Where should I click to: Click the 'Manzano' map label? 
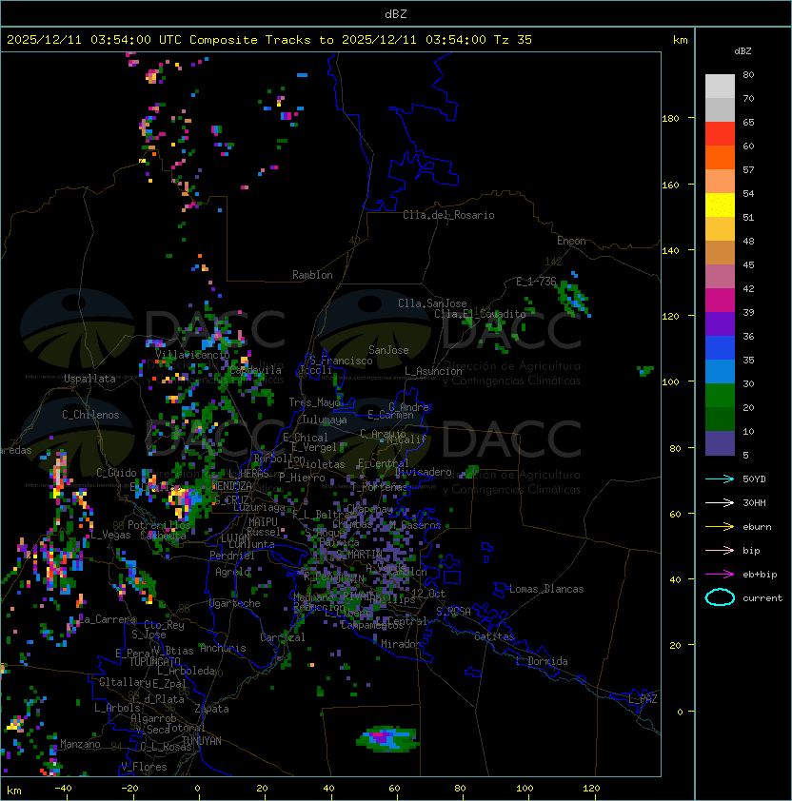[80, 744]
